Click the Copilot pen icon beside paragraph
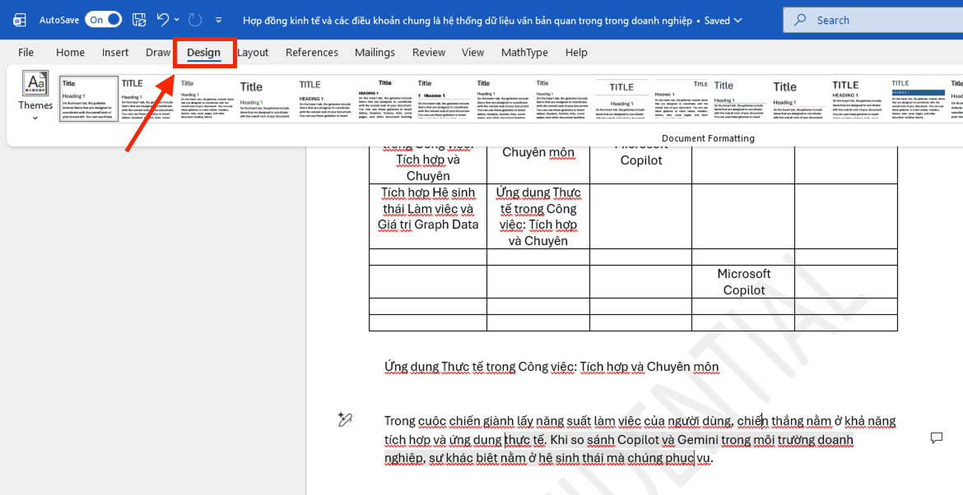This screenshot has height=495, width=963. tap(345, 420)
